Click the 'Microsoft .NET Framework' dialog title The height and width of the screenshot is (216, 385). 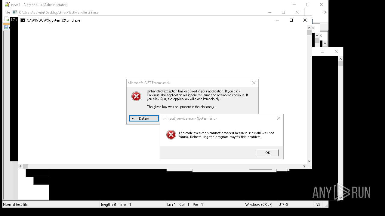pos(149,83)
